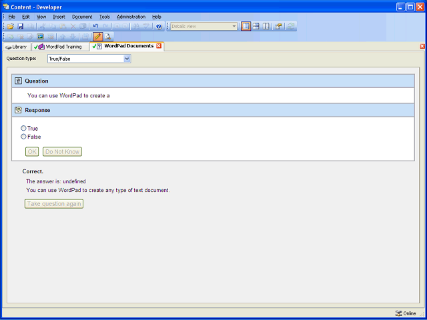Click the Redo arrow icon
This screenshot has width=427, height=320.
pyautogui.click(x=105, y=27)
